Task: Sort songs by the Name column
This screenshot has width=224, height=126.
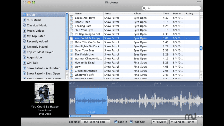Action: coord(89,13)
